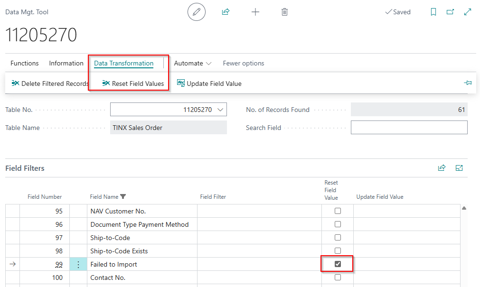Viewport: 480px width, 287px height.
Task: Open page in new window icon
Action: tap(450, 12)
